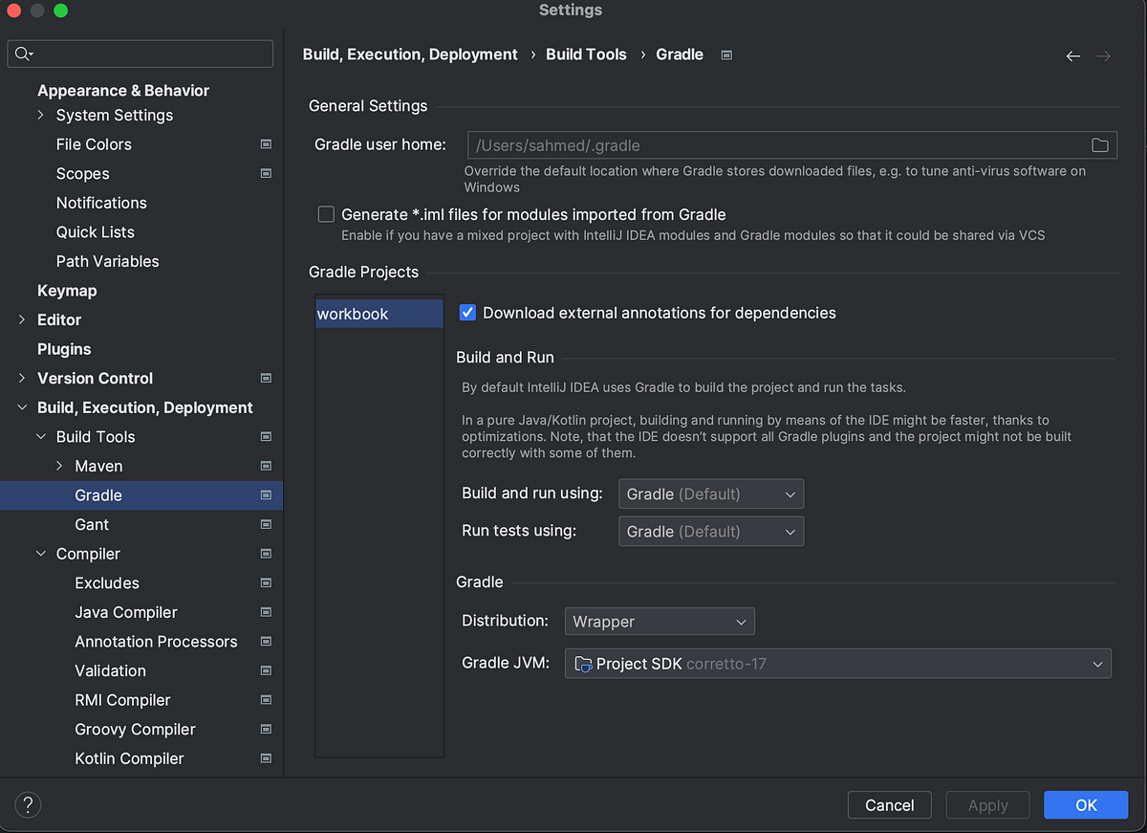Dismiss the dialog with Cancel
Screen dimensions: 1147x833
(x=889, y=804)
